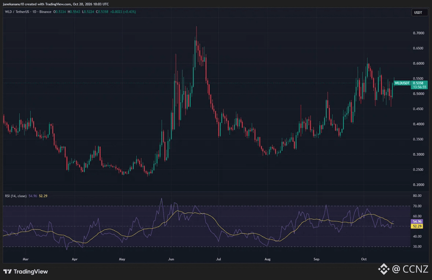Image resolution: width=432 pixels, height=280 pixels.
Task: Click the 0.6500 price axis label
Action: click(418, 48)
